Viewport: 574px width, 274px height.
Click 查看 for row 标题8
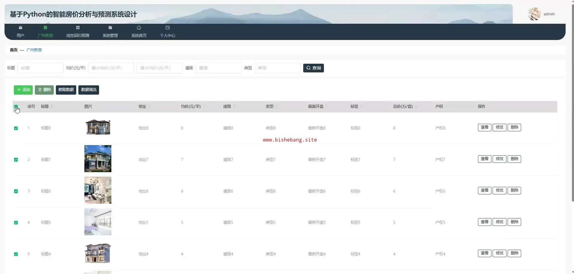coord(485,127)
